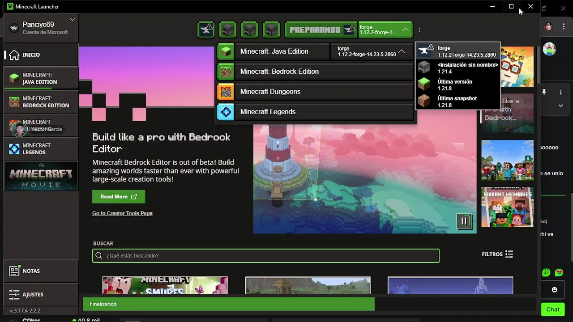
Task: Open Minecraft Dungeons sidebar tab
Action: point(41,125)
